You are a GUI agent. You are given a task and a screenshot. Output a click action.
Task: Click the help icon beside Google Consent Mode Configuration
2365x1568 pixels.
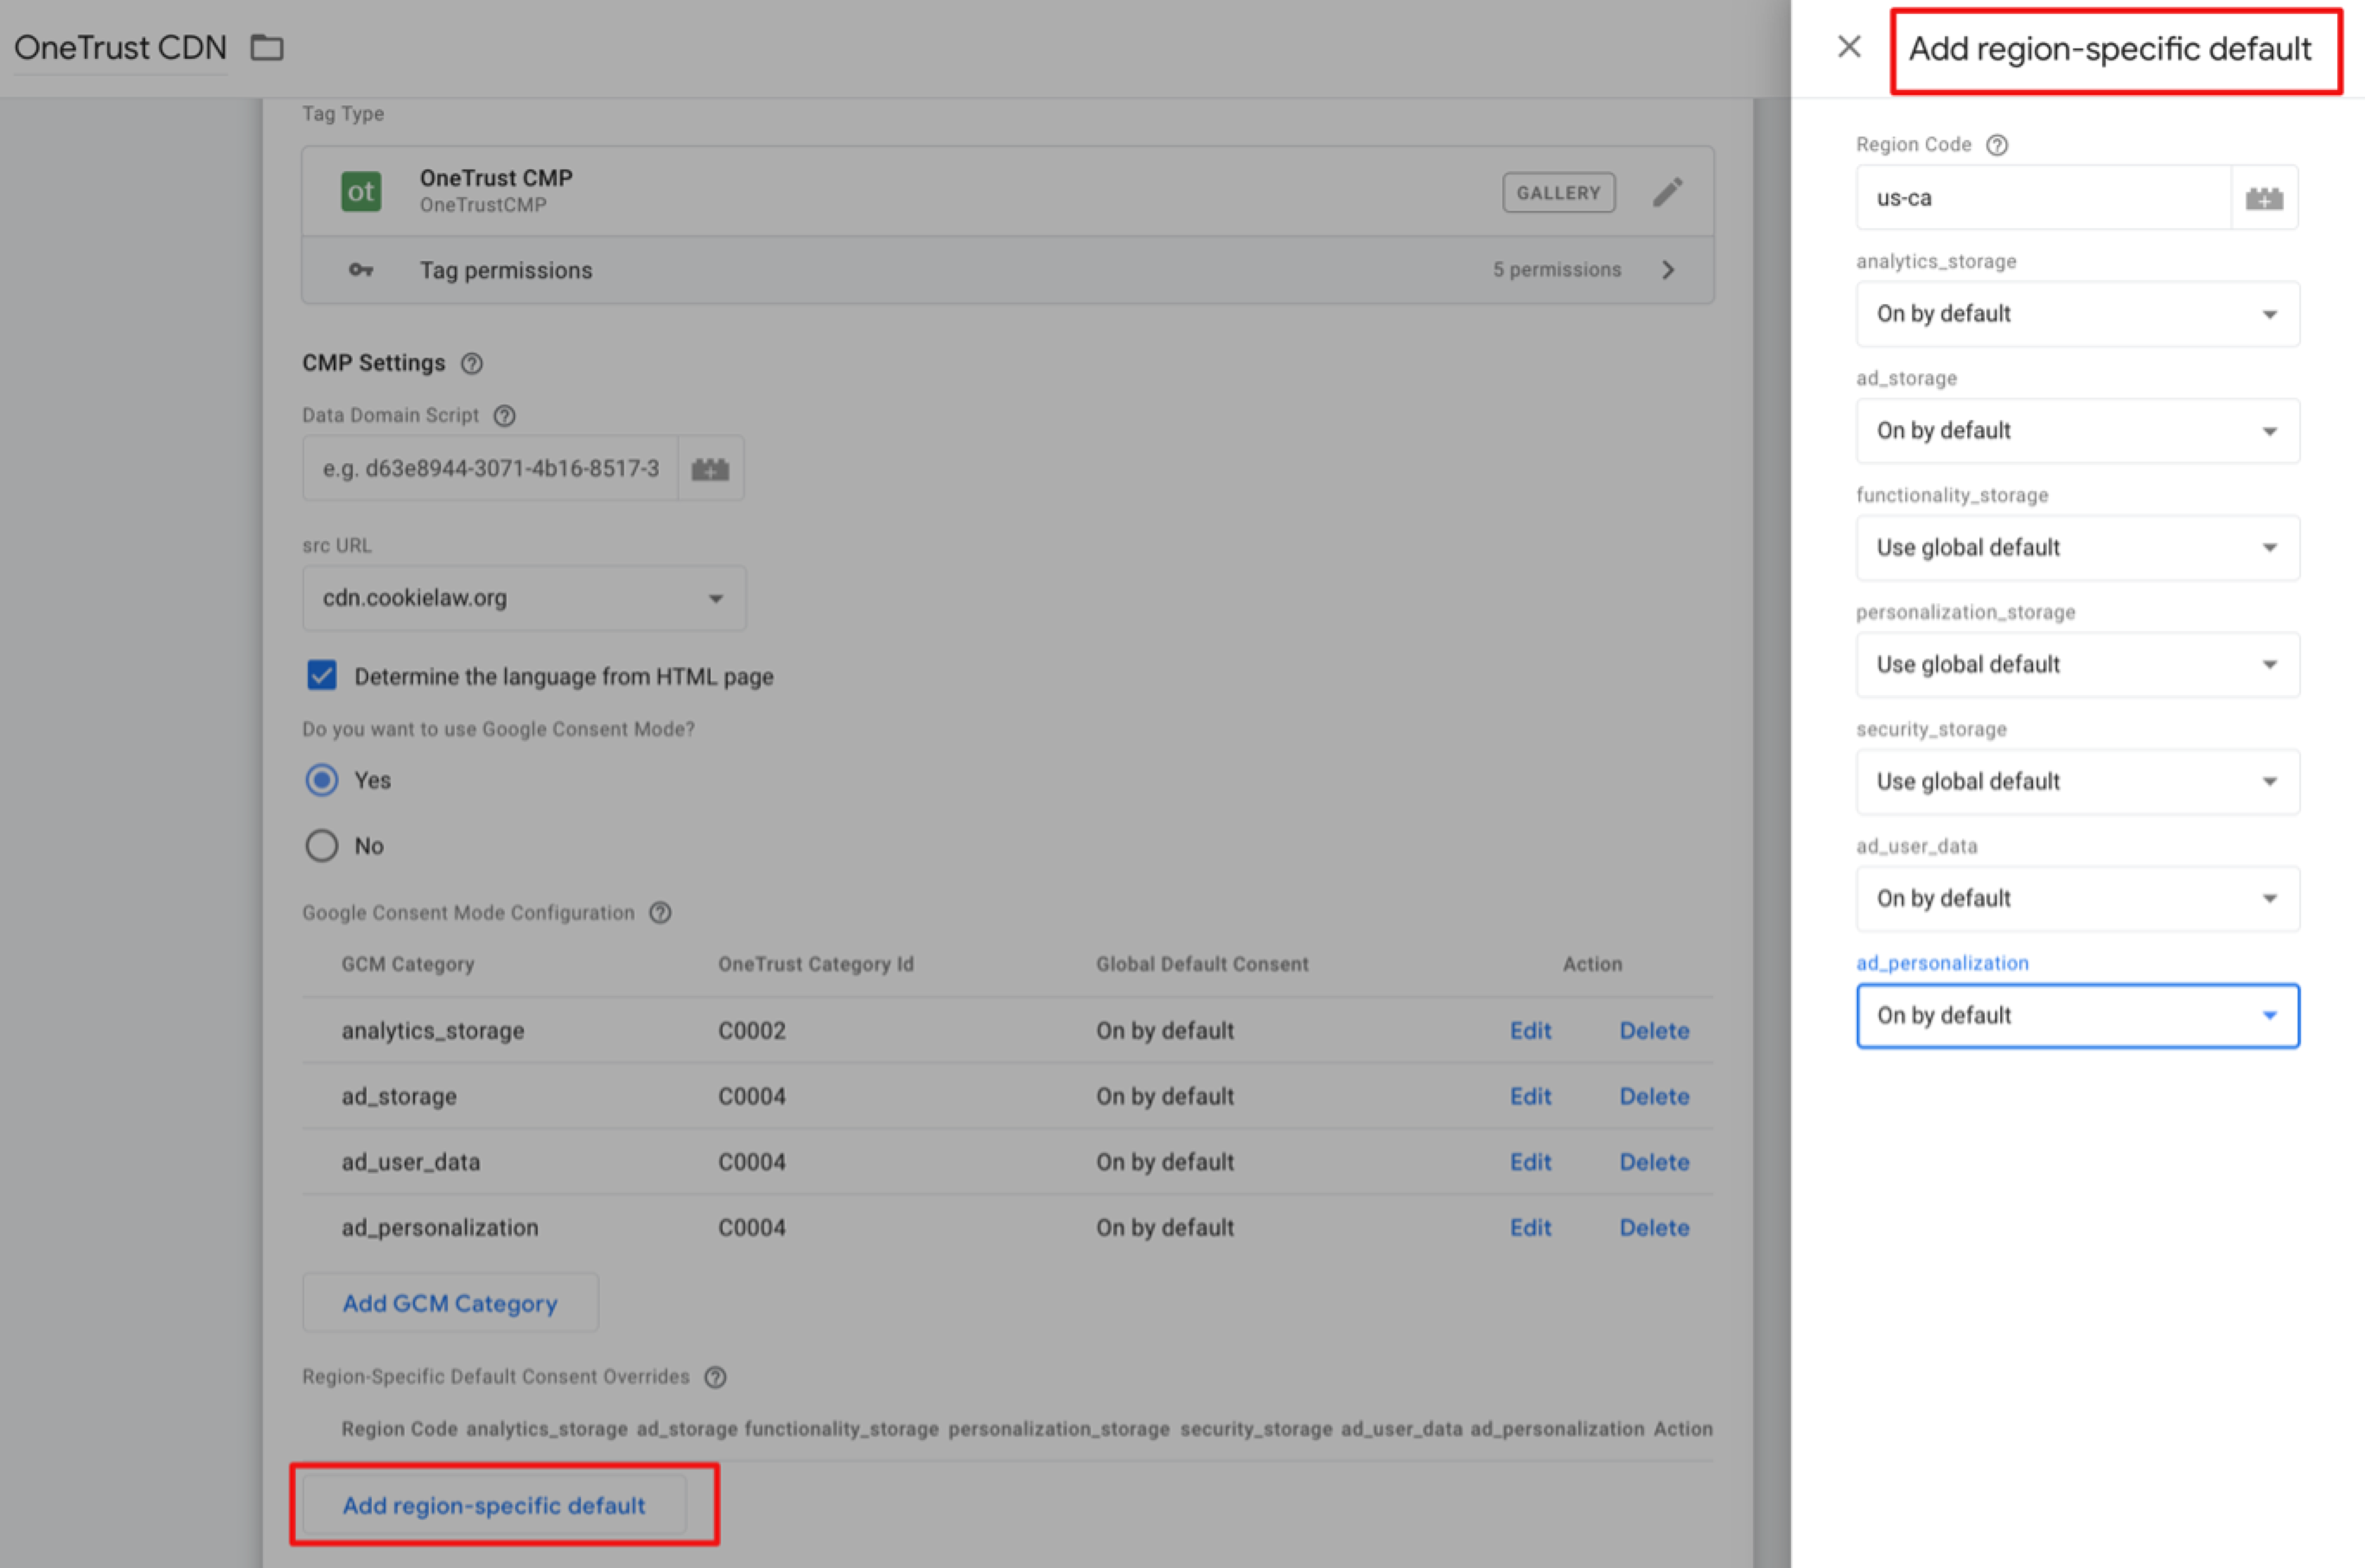tap(659, 912)
